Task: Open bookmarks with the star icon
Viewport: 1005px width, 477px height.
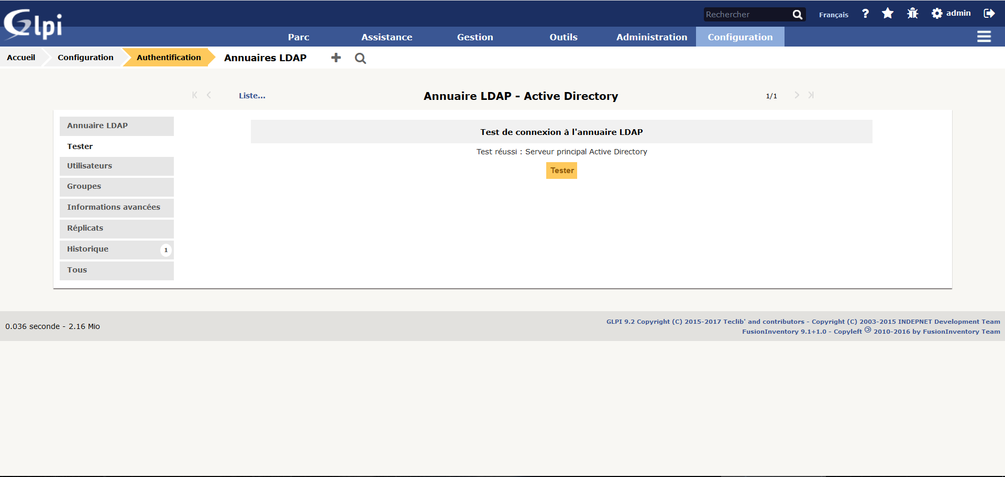Action: point(888,14)
